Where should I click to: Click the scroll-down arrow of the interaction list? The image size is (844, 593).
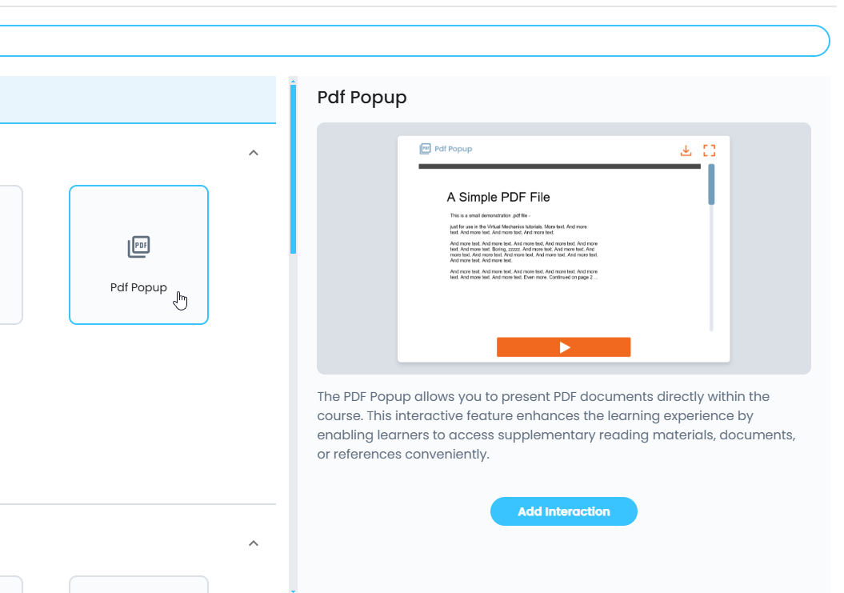[x=293, y=591]
